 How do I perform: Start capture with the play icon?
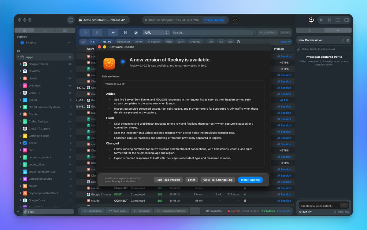tap(321, 20)
